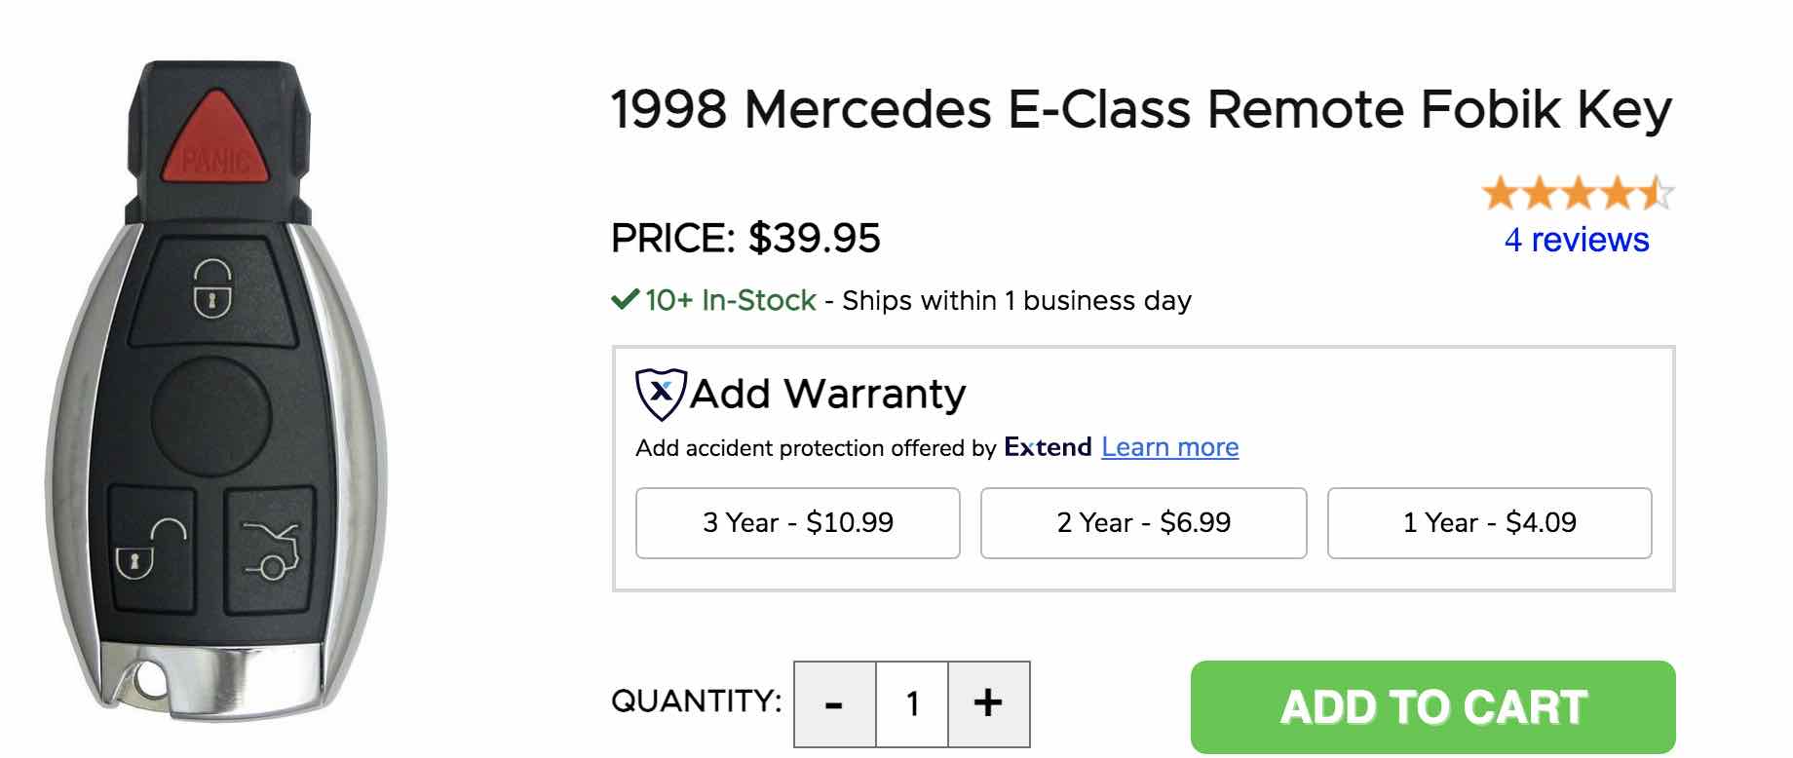Choose the 1 Year - $4.09 warranty plan
Screen dimensions: 1793x758
pos(1489,523)
